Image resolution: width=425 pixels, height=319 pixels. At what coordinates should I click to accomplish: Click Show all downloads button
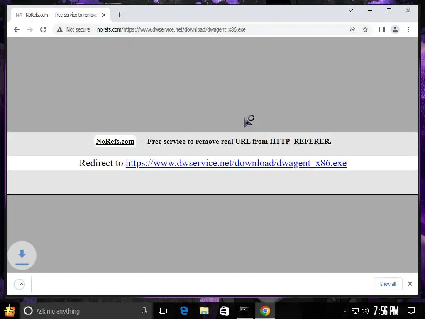point(388,284)
